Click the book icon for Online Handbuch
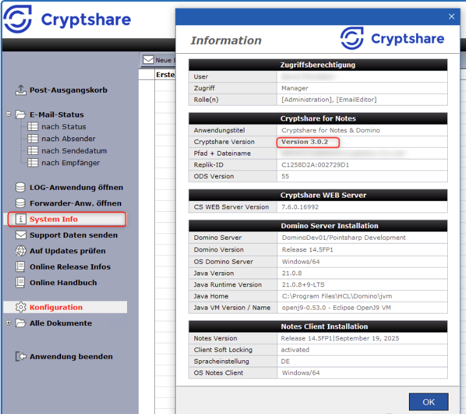466x414 pixels. point(20,282)
